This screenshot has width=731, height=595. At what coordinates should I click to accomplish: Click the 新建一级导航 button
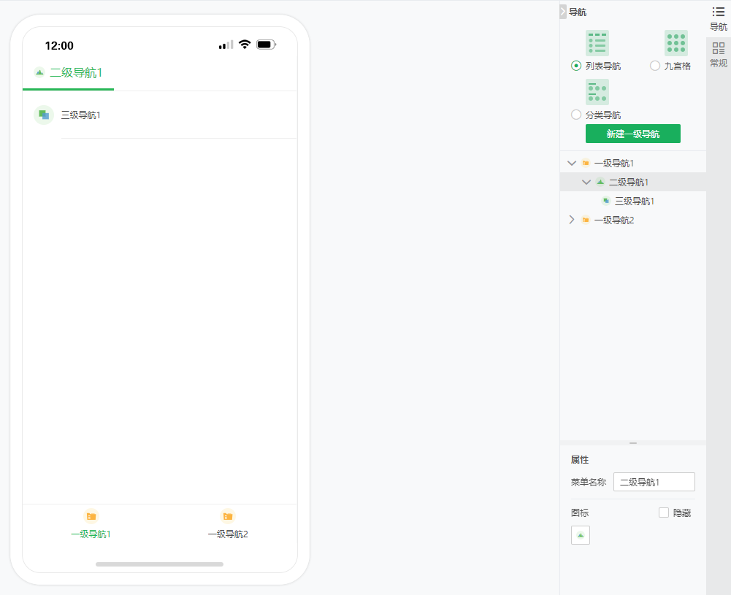(632, 134)
